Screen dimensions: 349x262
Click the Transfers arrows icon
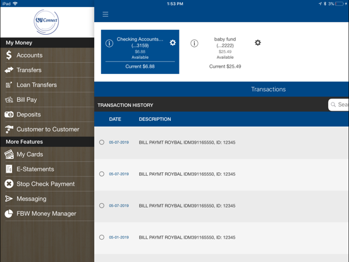(9, 70)
